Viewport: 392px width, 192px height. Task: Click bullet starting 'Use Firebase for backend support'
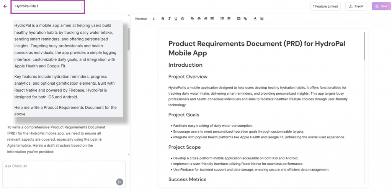pos(251,169)
